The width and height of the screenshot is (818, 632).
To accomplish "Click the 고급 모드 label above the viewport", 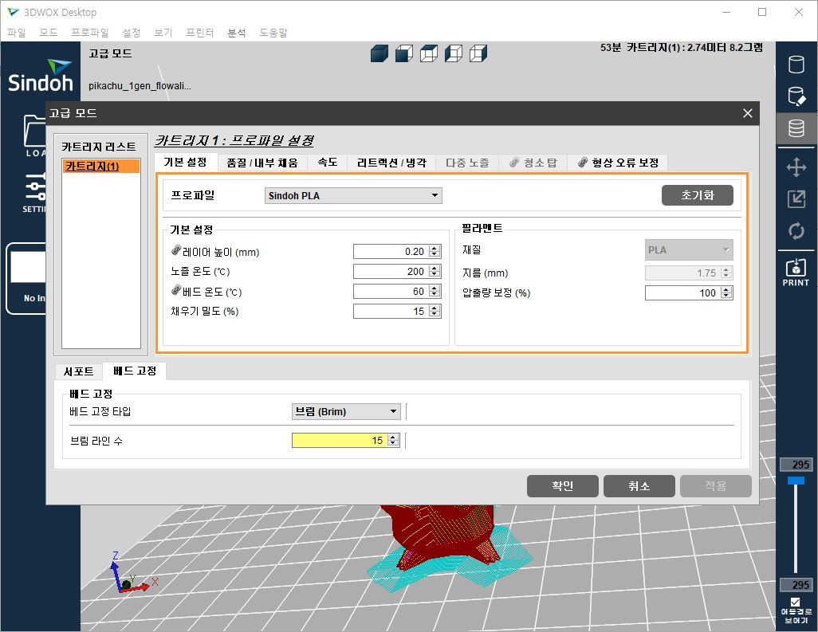I will click(110, 53).
